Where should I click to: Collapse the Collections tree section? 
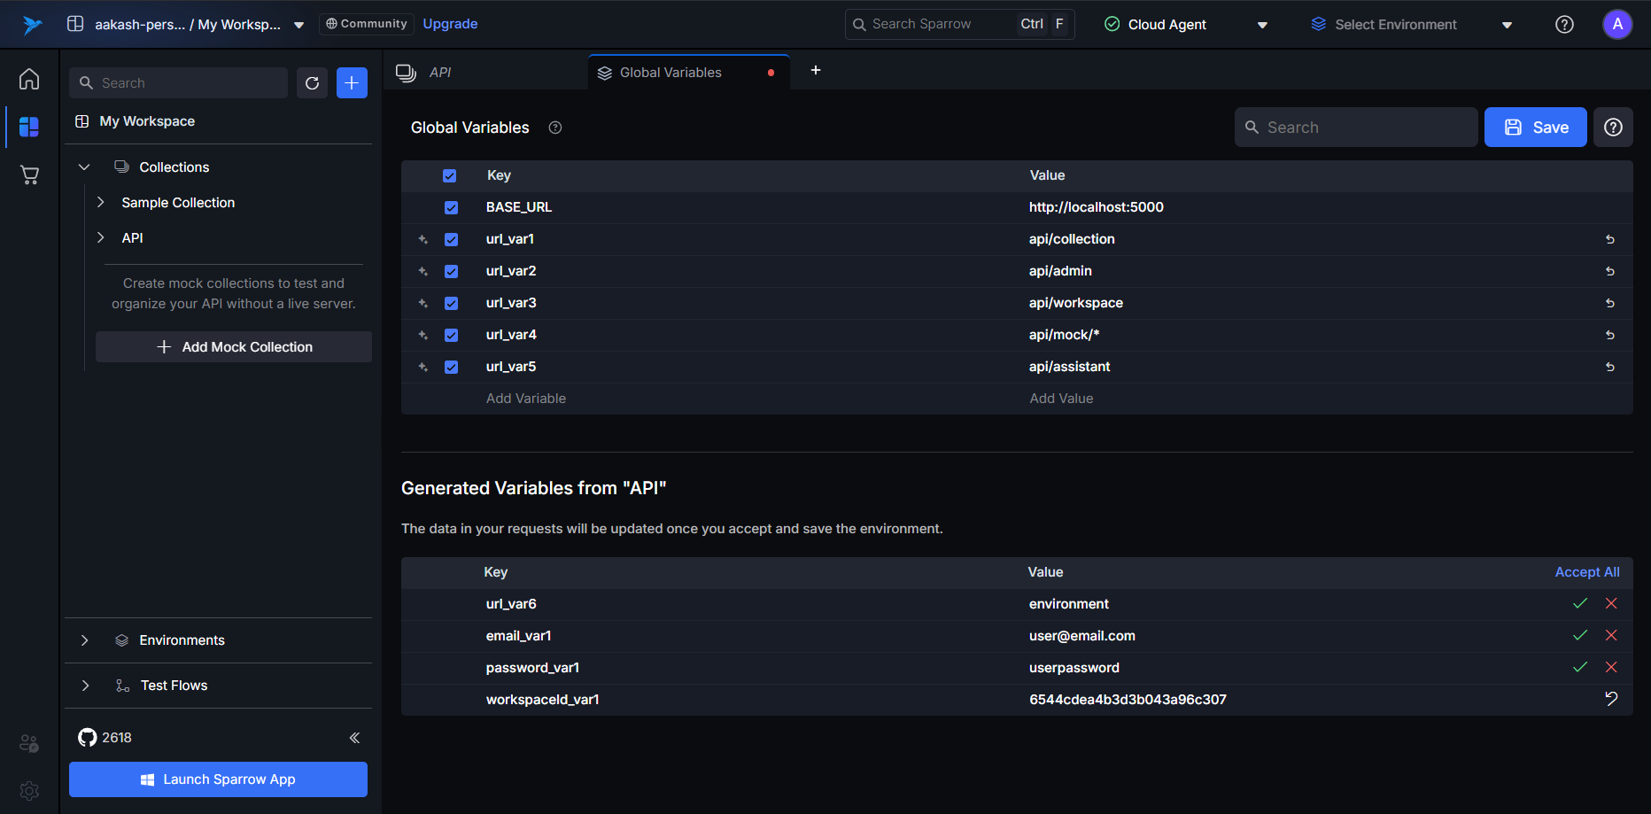click(x=84, y=167)
